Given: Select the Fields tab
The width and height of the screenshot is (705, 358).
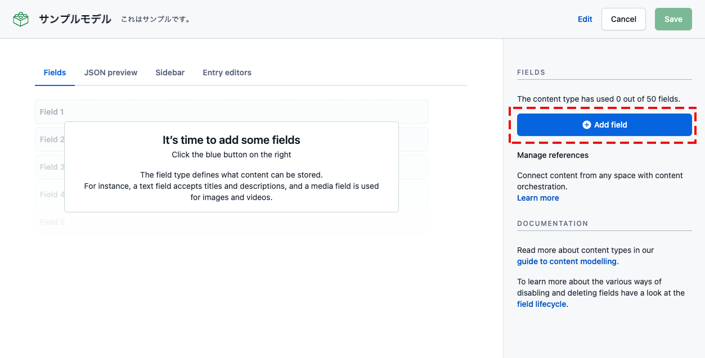Looking at the screenshot, I should coord(55,72).
